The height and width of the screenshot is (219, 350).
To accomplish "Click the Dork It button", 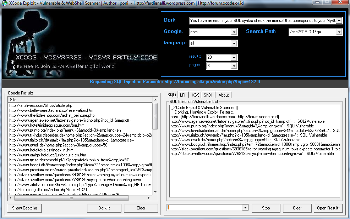I will coord(104,208).
